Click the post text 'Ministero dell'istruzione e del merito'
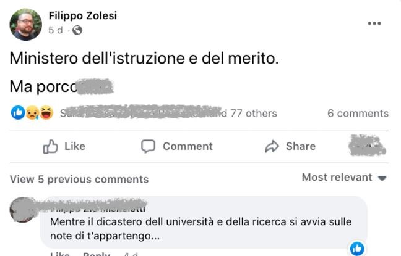 tap(144, 59)
